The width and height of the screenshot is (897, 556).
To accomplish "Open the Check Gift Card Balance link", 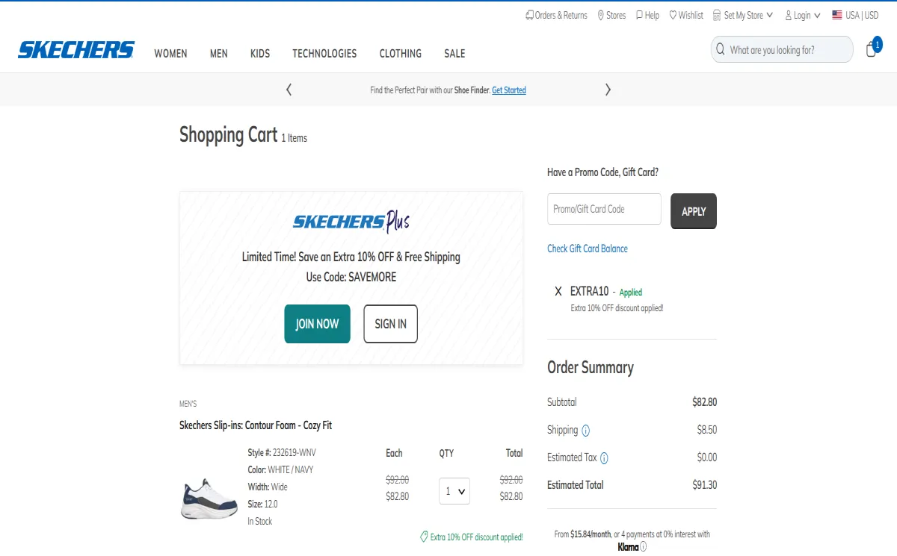I will click(x=588, y=248).
